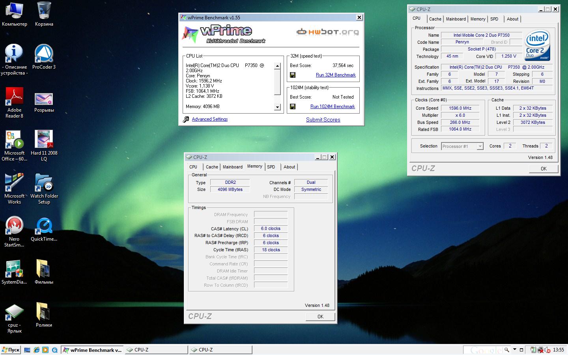Viewport: 568px width, 355px height.
Task: Open the Пуск start button
Action: [x=11, y=350]
